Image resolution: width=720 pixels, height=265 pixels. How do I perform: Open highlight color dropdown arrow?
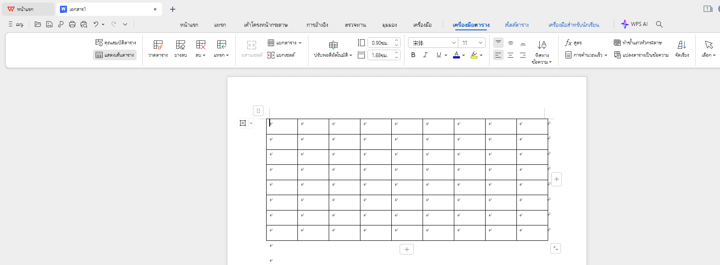481,55
